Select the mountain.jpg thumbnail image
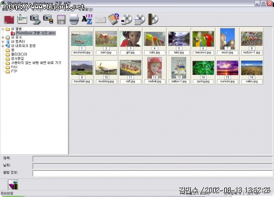The height and width of the screenshot is (197, 274). (x=82, y=68)
